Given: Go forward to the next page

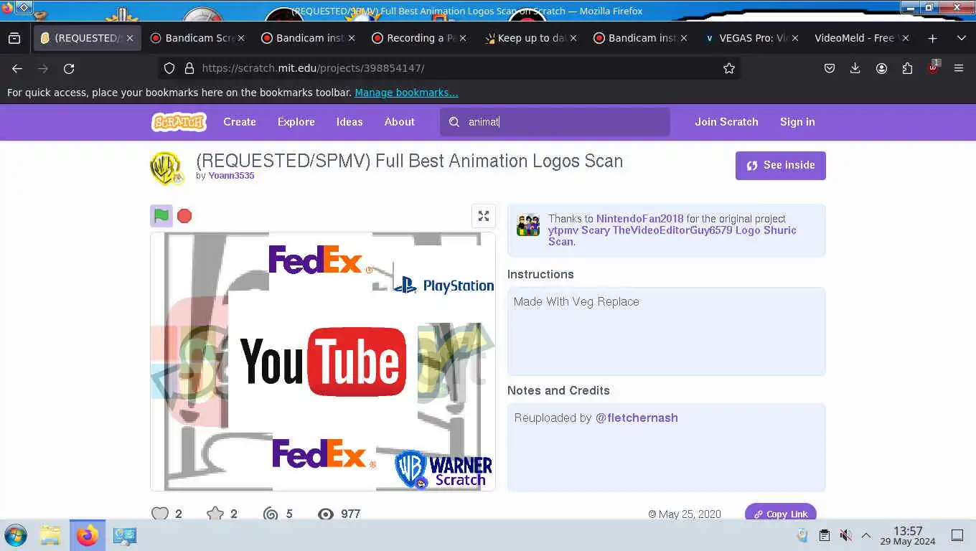Looking at the screenshot, I should (x=43, y=68).
